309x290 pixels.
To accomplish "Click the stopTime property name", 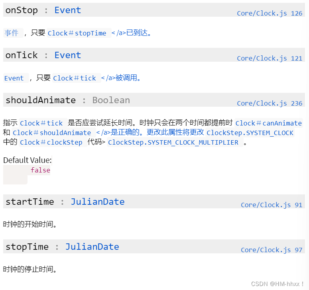I will tap(27, 247).
